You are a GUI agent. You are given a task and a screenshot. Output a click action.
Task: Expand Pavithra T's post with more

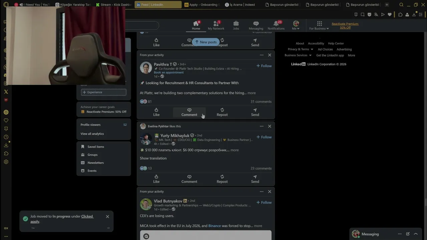[x=252, y=93]
